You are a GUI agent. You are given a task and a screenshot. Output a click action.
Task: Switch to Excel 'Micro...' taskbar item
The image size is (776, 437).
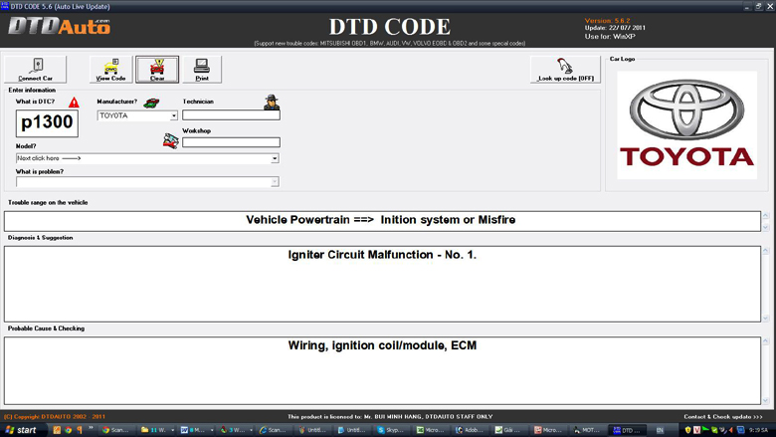(x=432, y=430)
